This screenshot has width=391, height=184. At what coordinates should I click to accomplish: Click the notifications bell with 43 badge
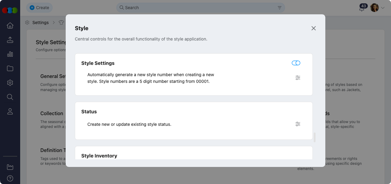(362, 8)
